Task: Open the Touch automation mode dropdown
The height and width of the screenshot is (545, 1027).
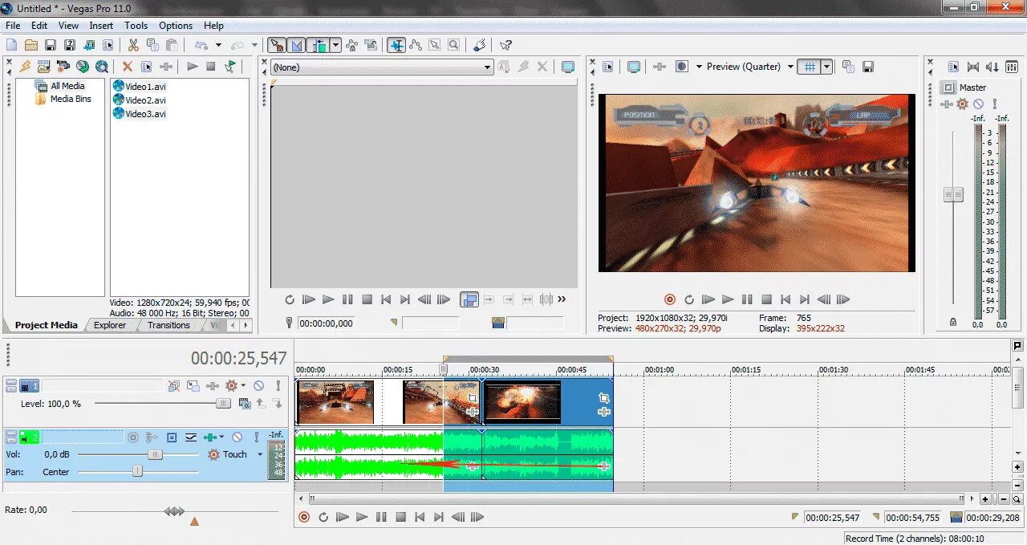Action: [x=260, y=454]
